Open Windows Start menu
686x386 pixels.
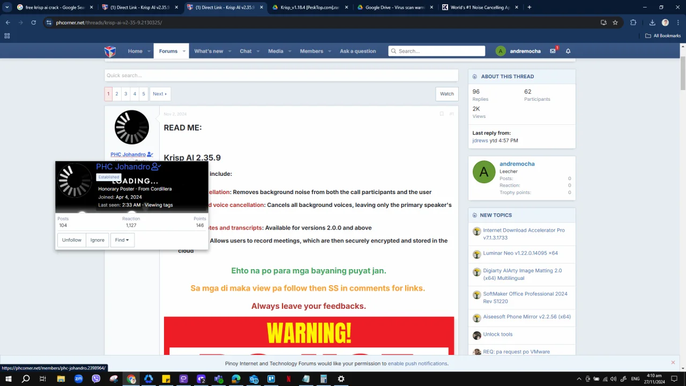9,379
